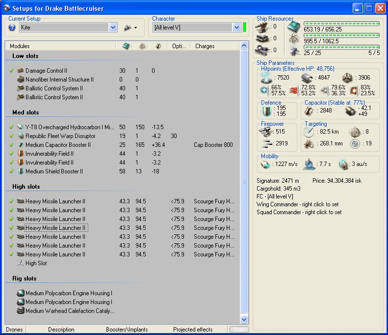
Task: Open the Projected effects tab
Action: 193,330
